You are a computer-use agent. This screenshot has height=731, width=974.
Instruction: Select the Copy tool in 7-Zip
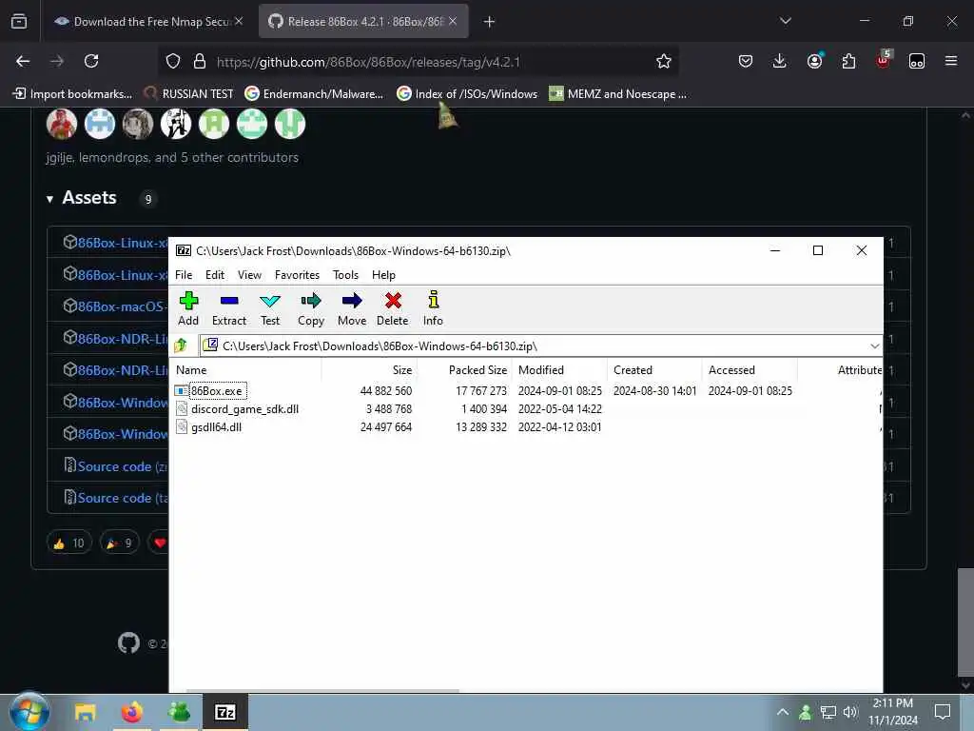[311, 308]
